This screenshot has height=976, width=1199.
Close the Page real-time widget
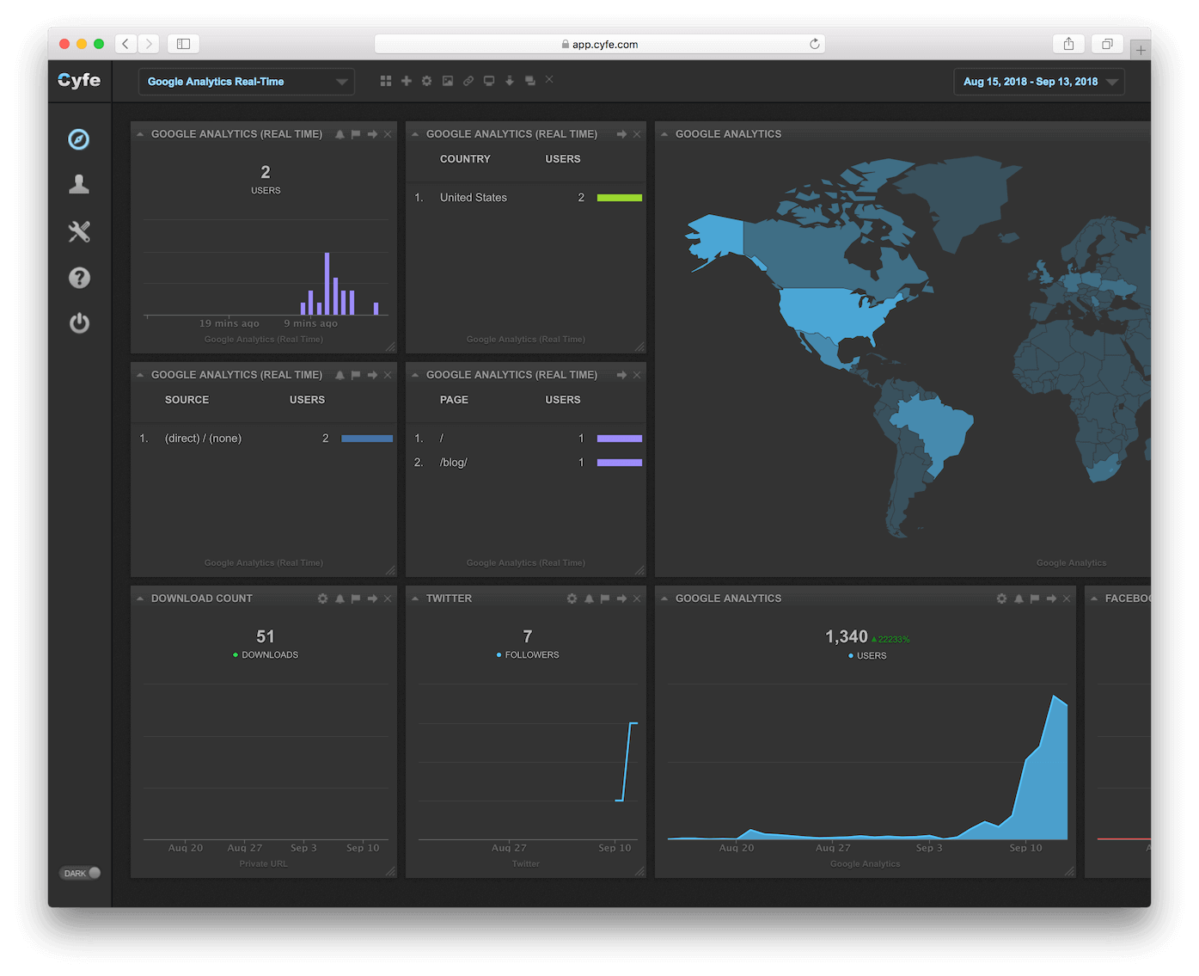pyautogui.click(x=637, y=375)
